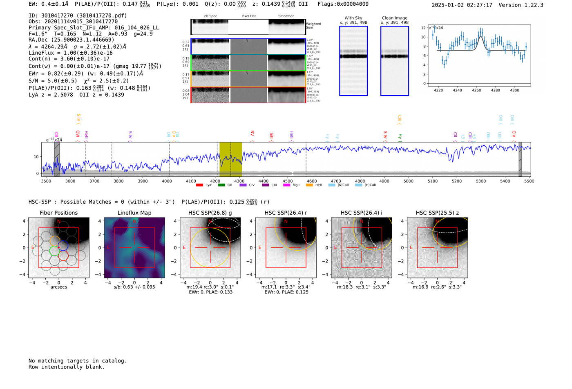This screenshot has width=572, height=389.
Task: Click the RA,Dec coordinates line
Action: tap(71, 40)
